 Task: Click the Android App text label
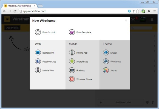click(x=82, y=62)
